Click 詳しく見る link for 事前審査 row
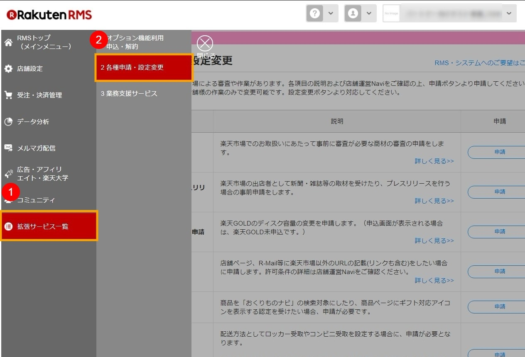 (x=434, y=161)
